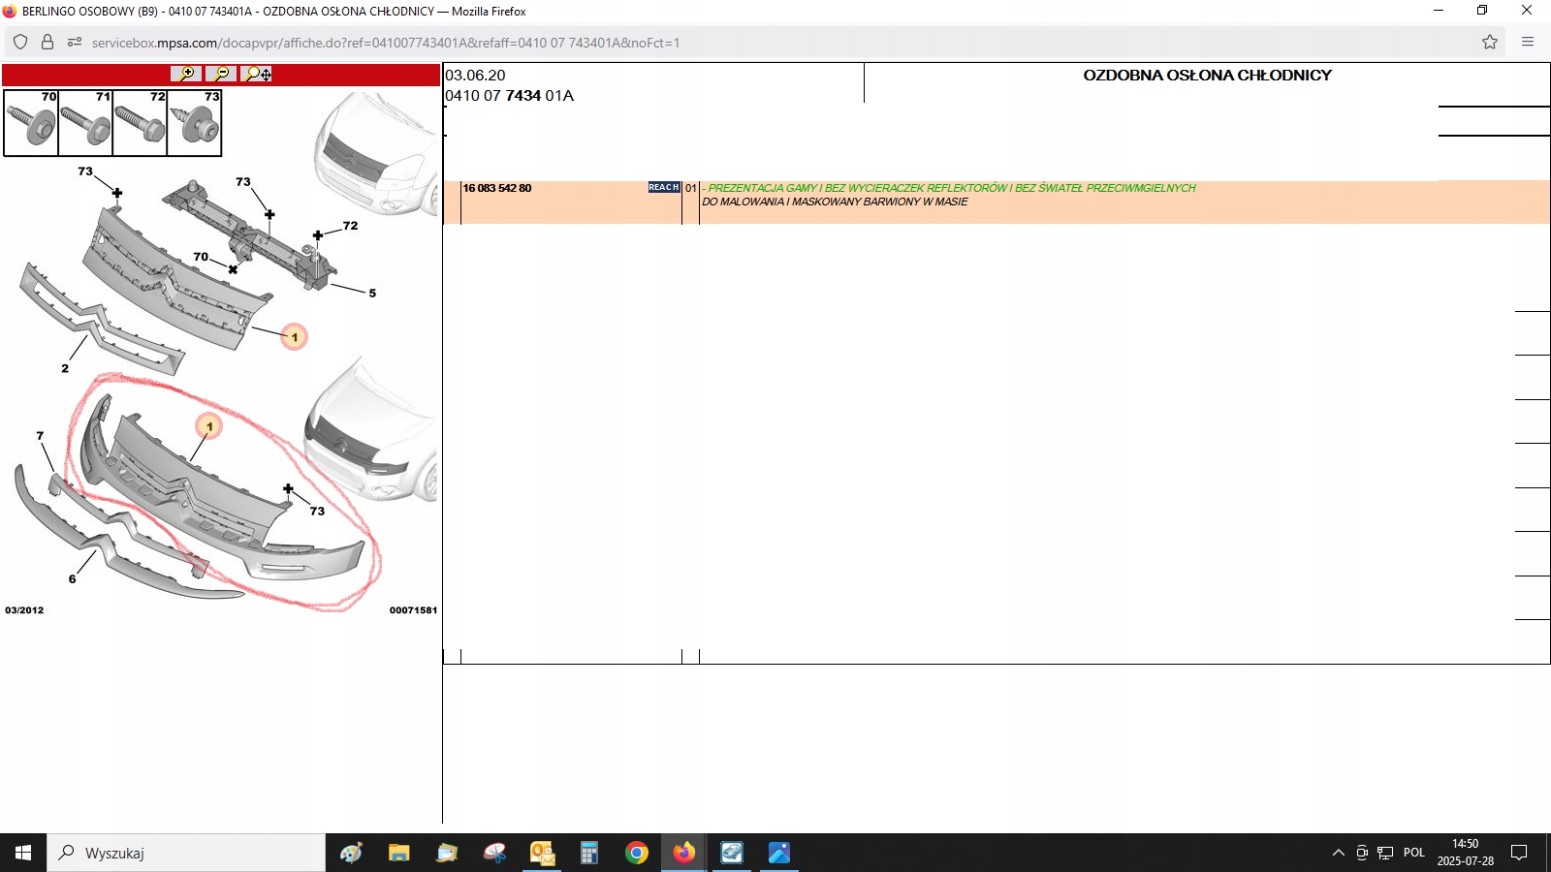
Task: Open File Explorer from the taskbar
Action: click(398, 853)
